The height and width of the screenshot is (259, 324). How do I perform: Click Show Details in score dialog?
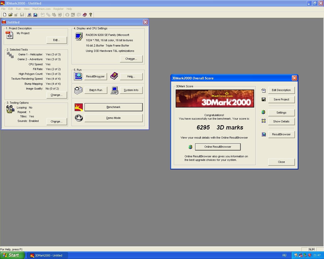click(281, 121)
